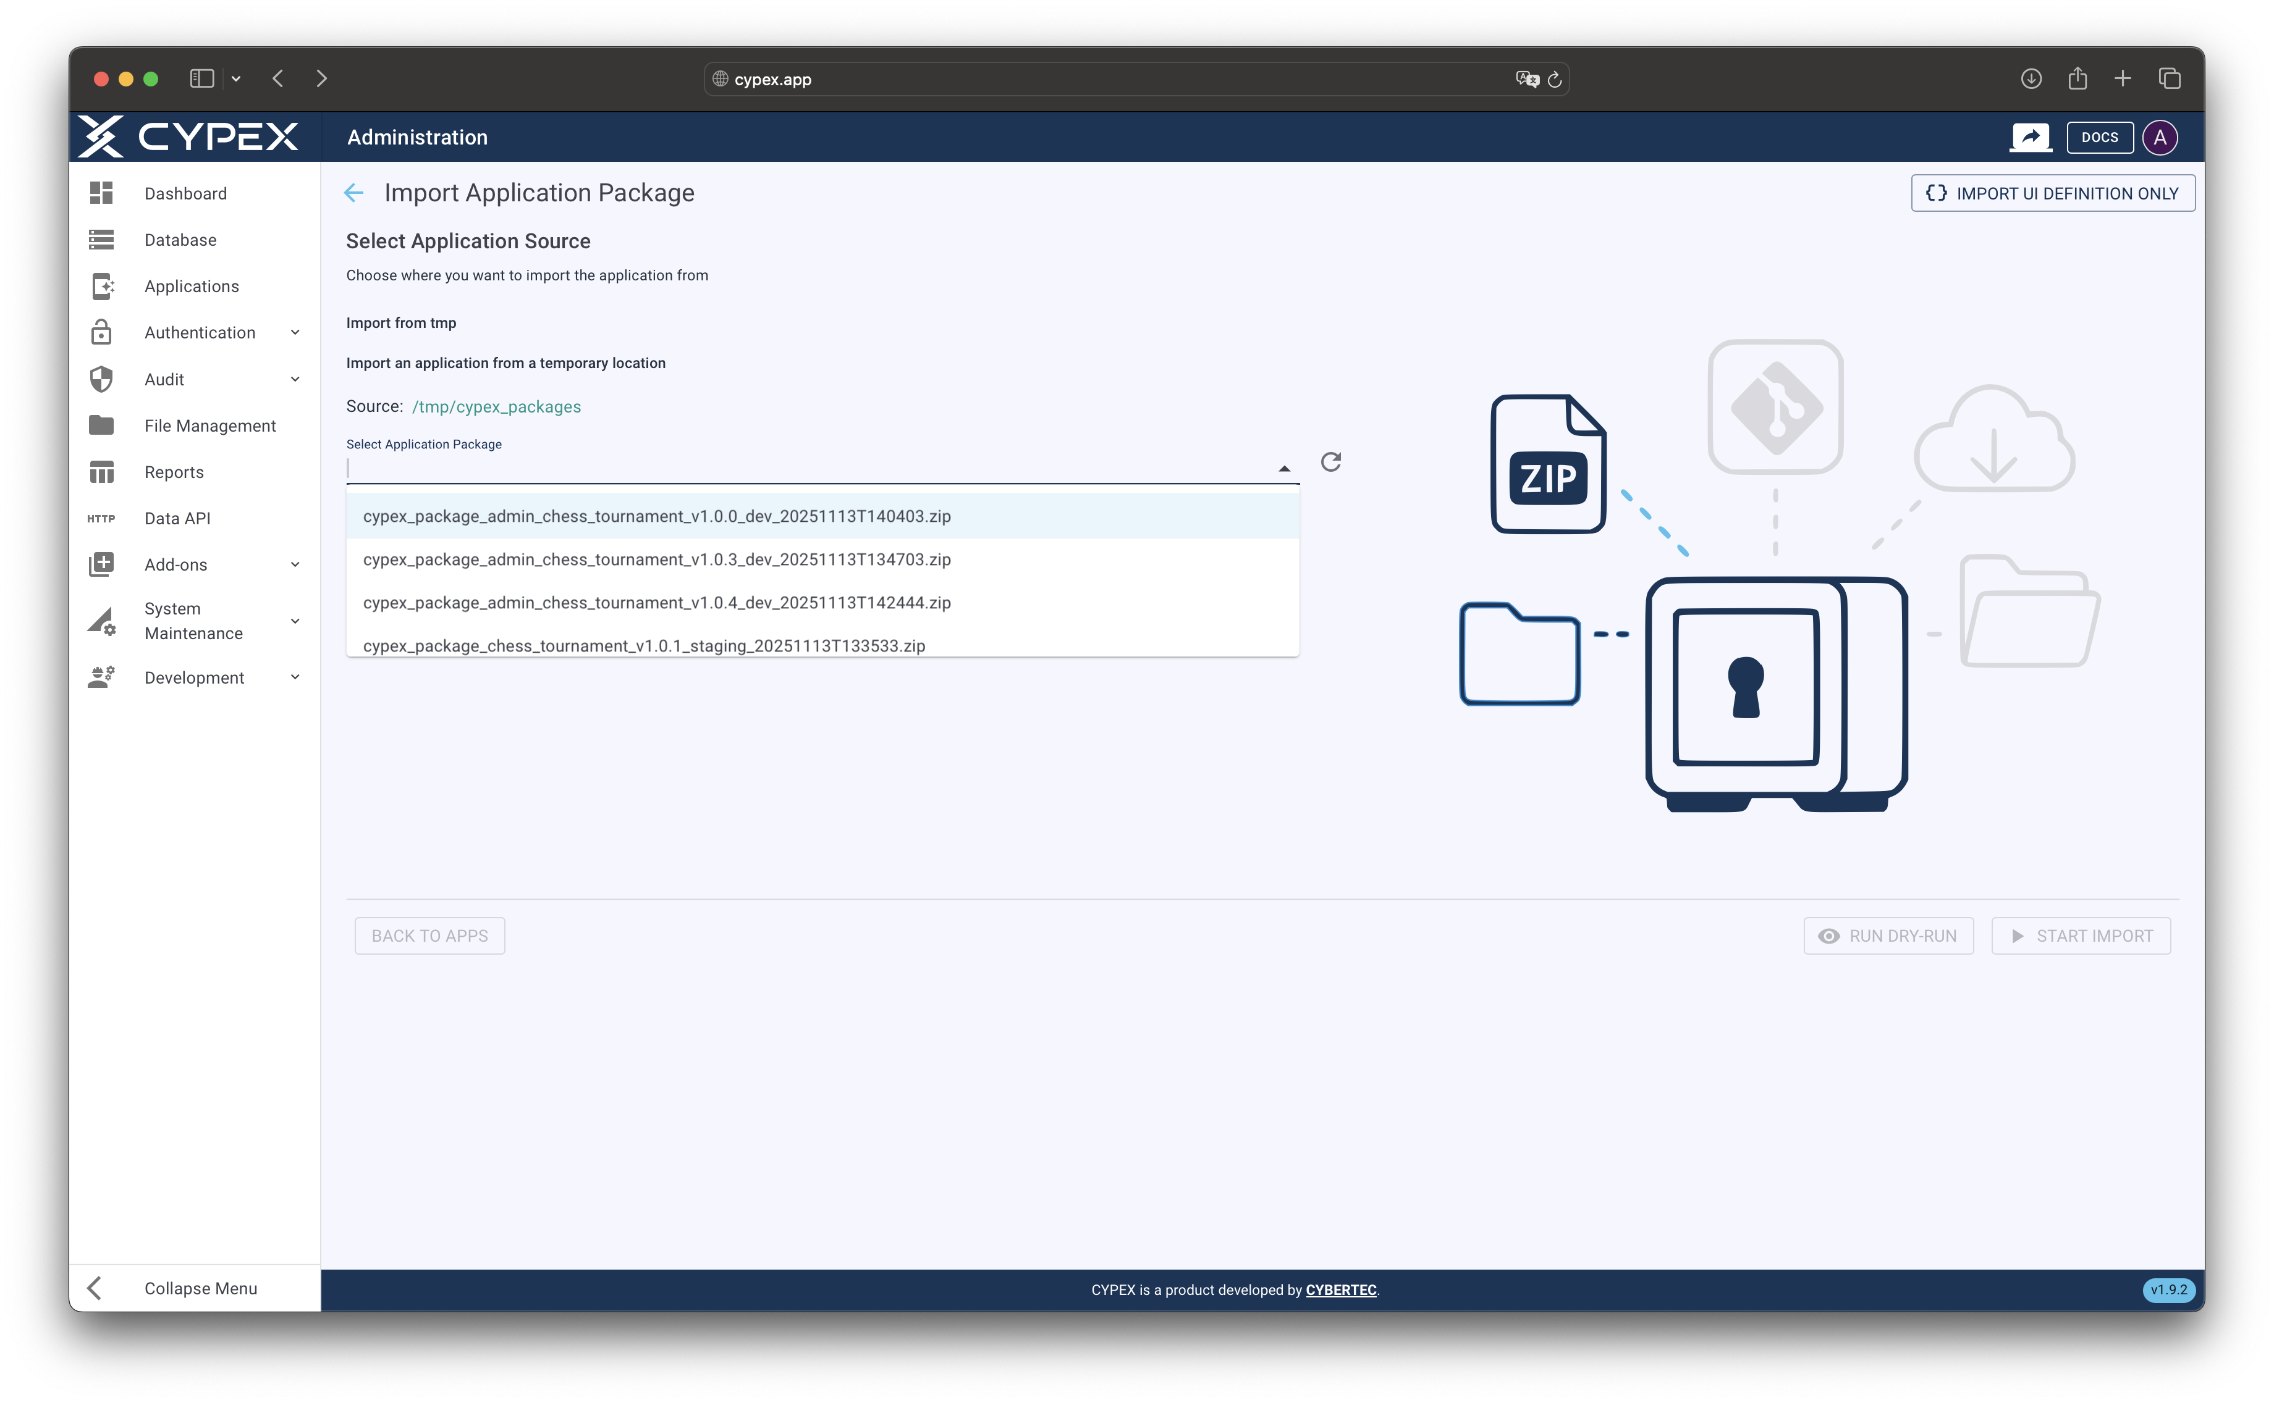Open File Management via its folder icon
2274x1403 pixels.
(x=101, y=425)
